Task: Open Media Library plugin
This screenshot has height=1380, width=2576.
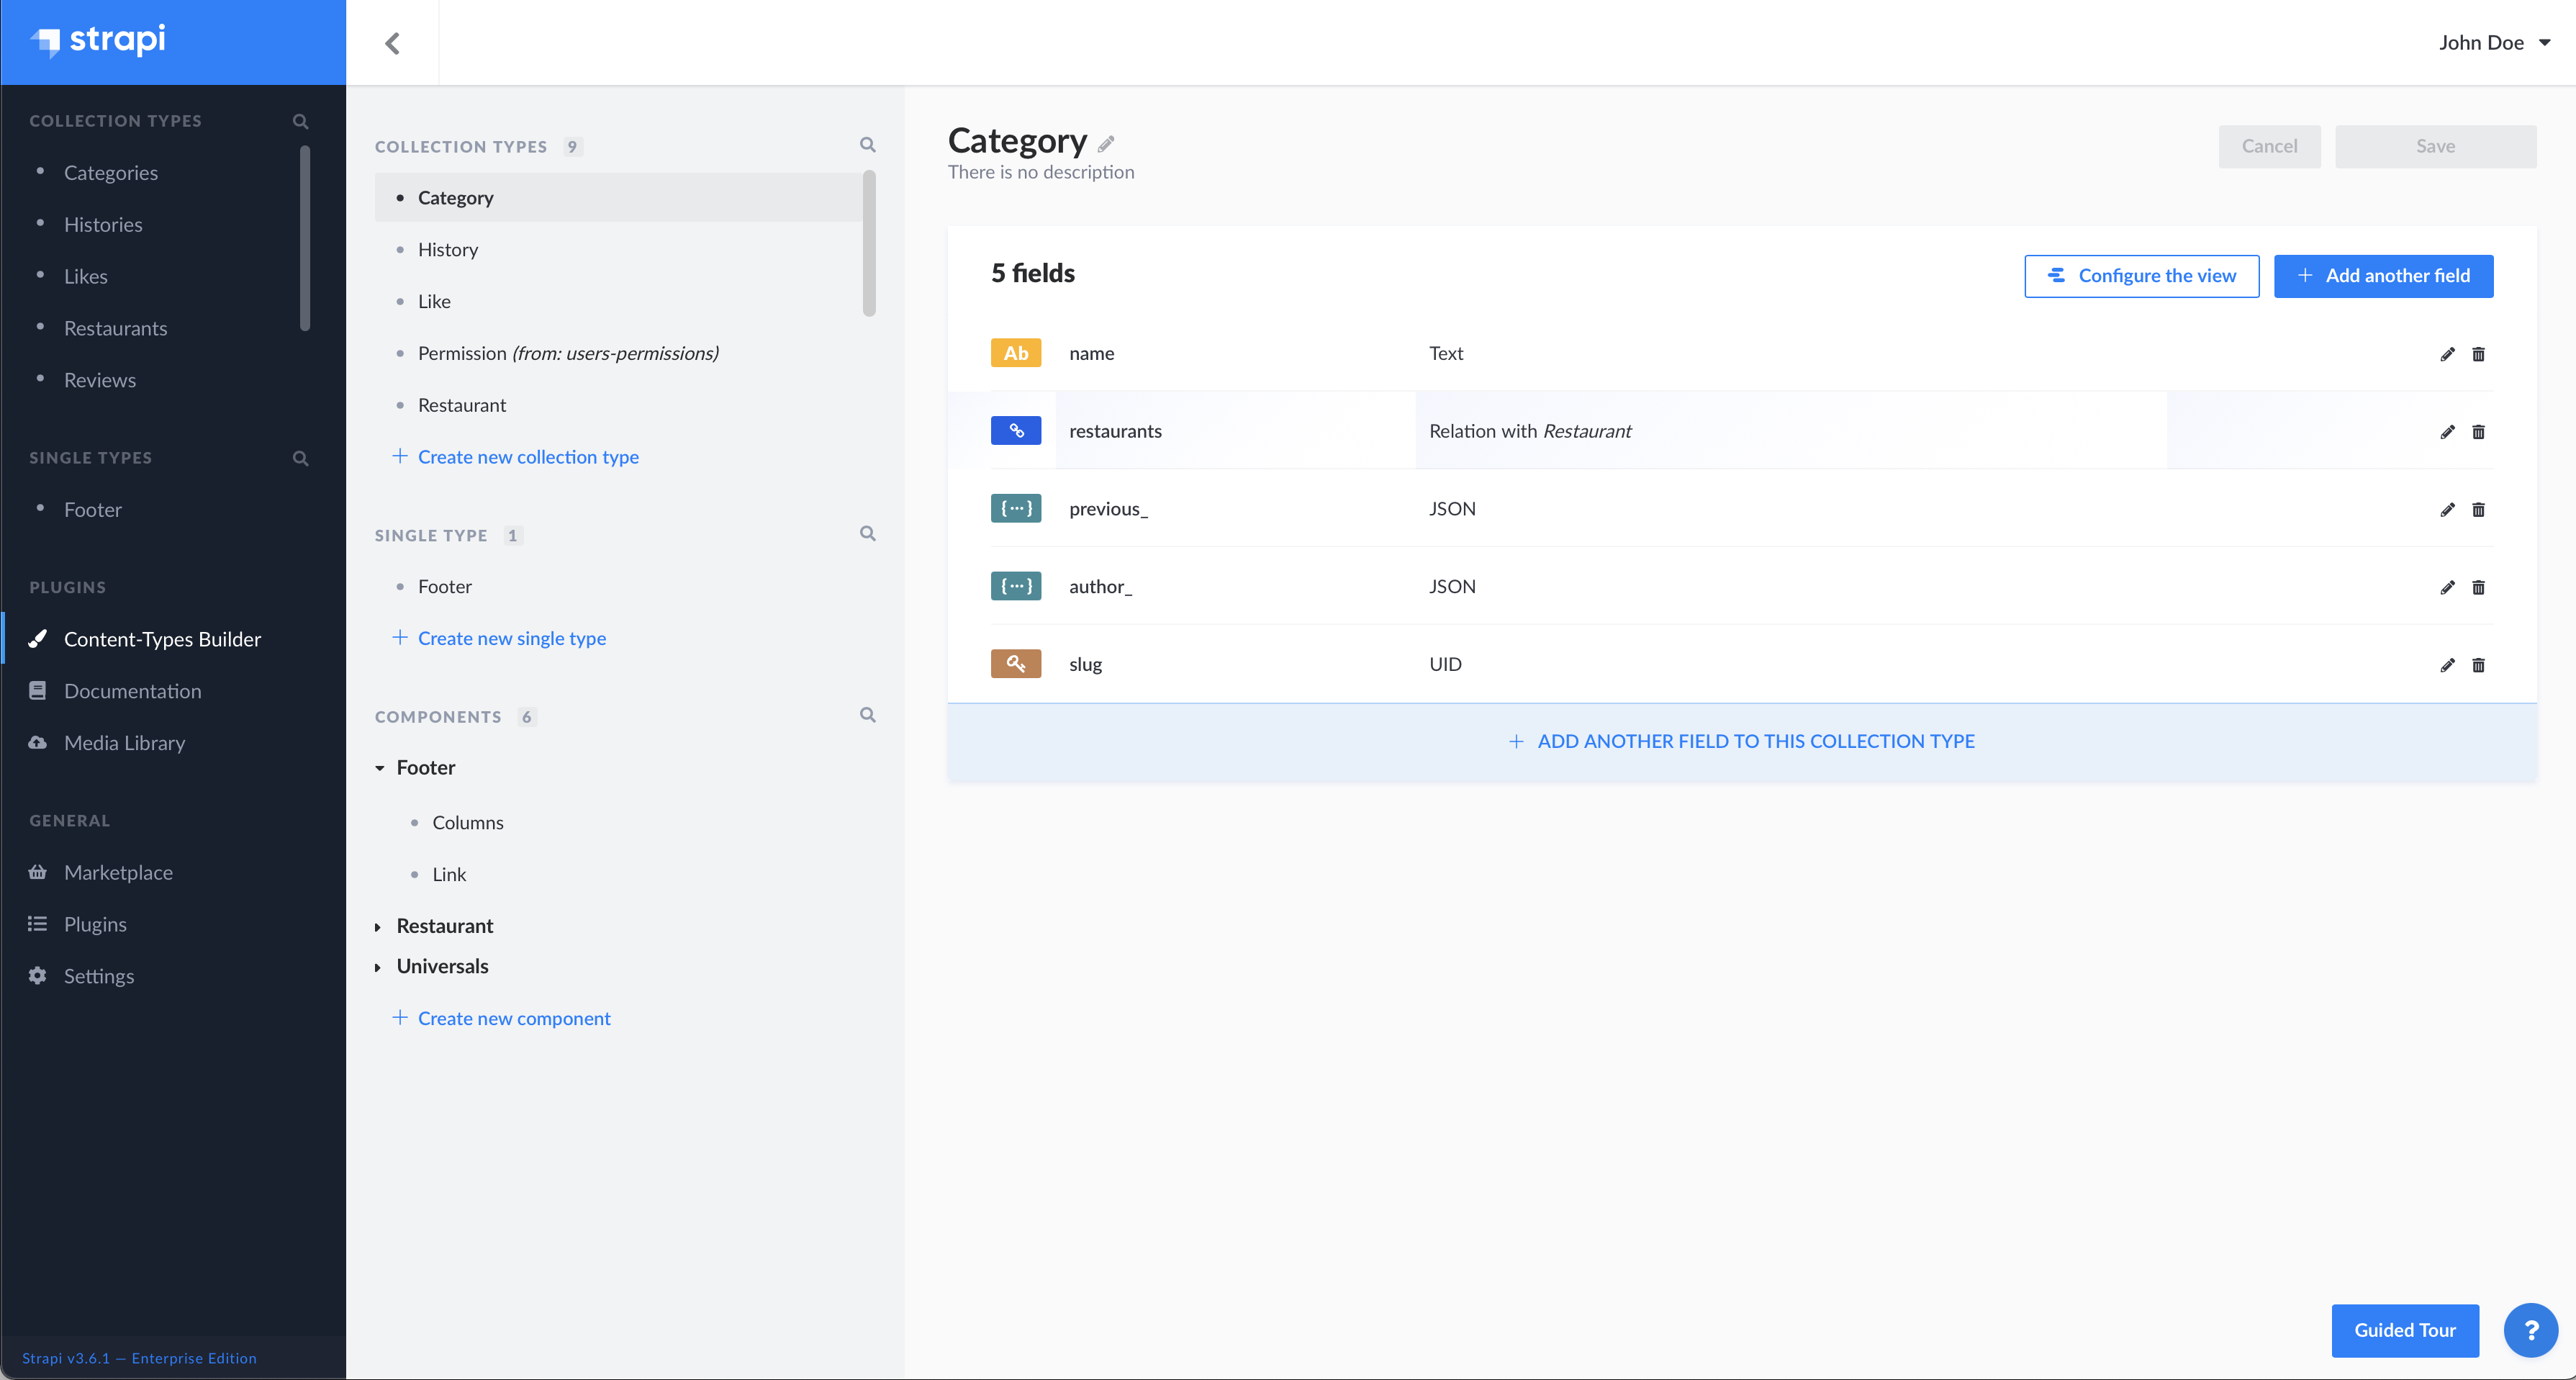Action: 124,743
